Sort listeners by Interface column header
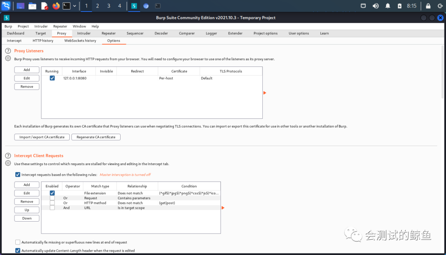The height and width of the screenshot is (255, 446). coord(79,71)
